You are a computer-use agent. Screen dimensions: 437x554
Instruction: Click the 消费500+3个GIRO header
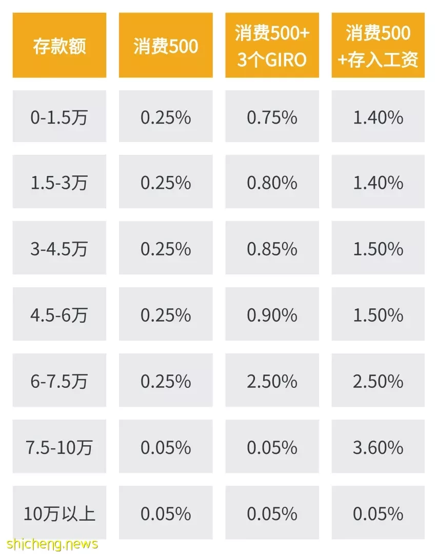click(272, 45)
